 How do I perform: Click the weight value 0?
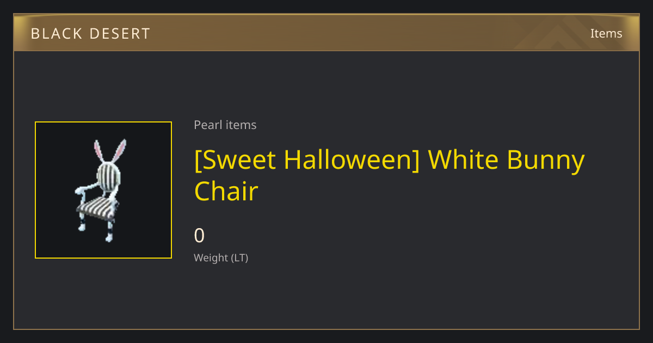click(199, 235)
